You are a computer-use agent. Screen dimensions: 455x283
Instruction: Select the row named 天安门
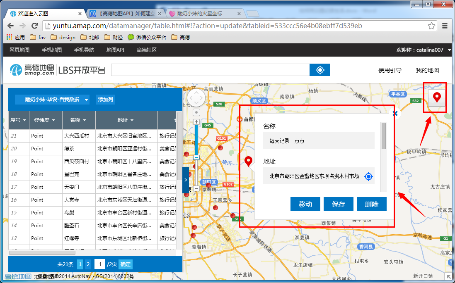92,187
